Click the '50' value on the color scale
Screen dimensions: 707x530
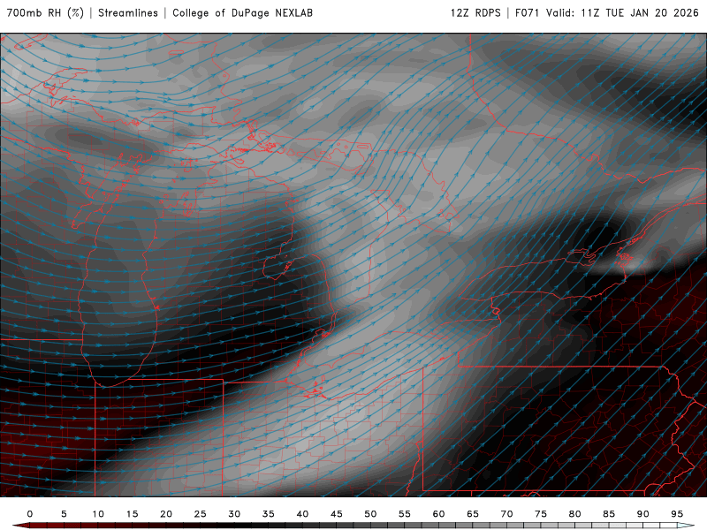(370, 514)
